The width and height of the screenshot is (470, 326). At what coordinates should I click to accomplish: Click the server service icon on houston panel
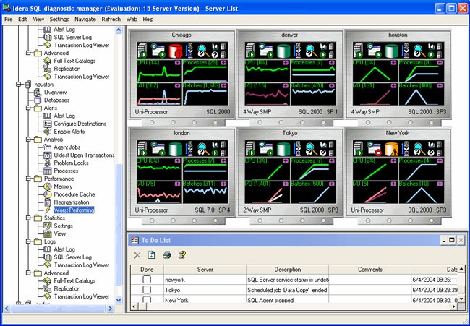pyautogui.click(x=359, y=51)
